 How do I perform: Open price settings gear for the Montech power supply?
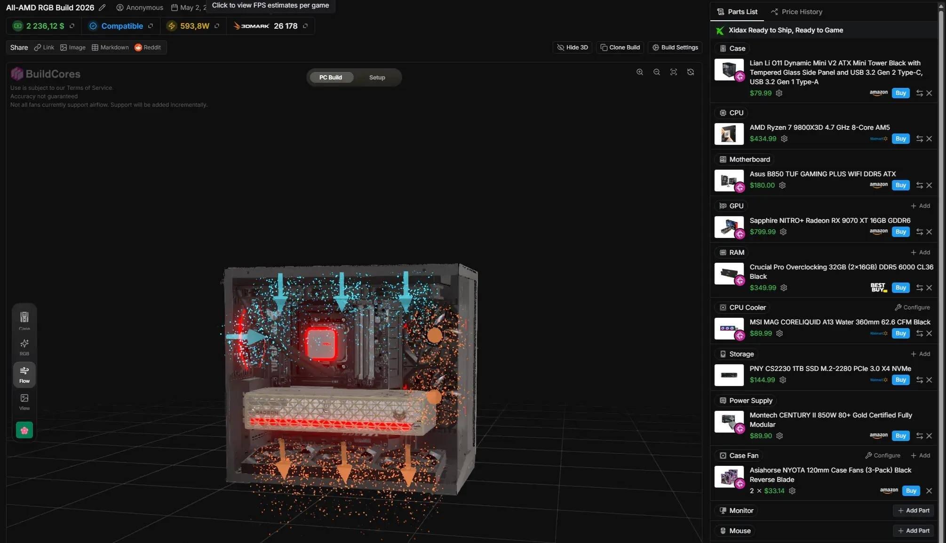tap(779, 436)
